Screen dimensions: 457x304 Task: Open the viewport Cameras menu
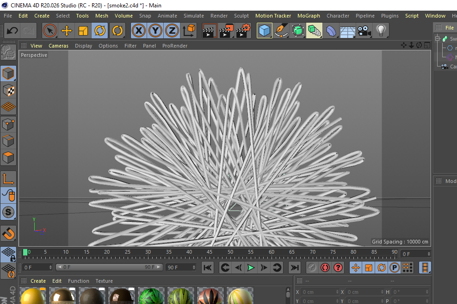click(58, 46)
